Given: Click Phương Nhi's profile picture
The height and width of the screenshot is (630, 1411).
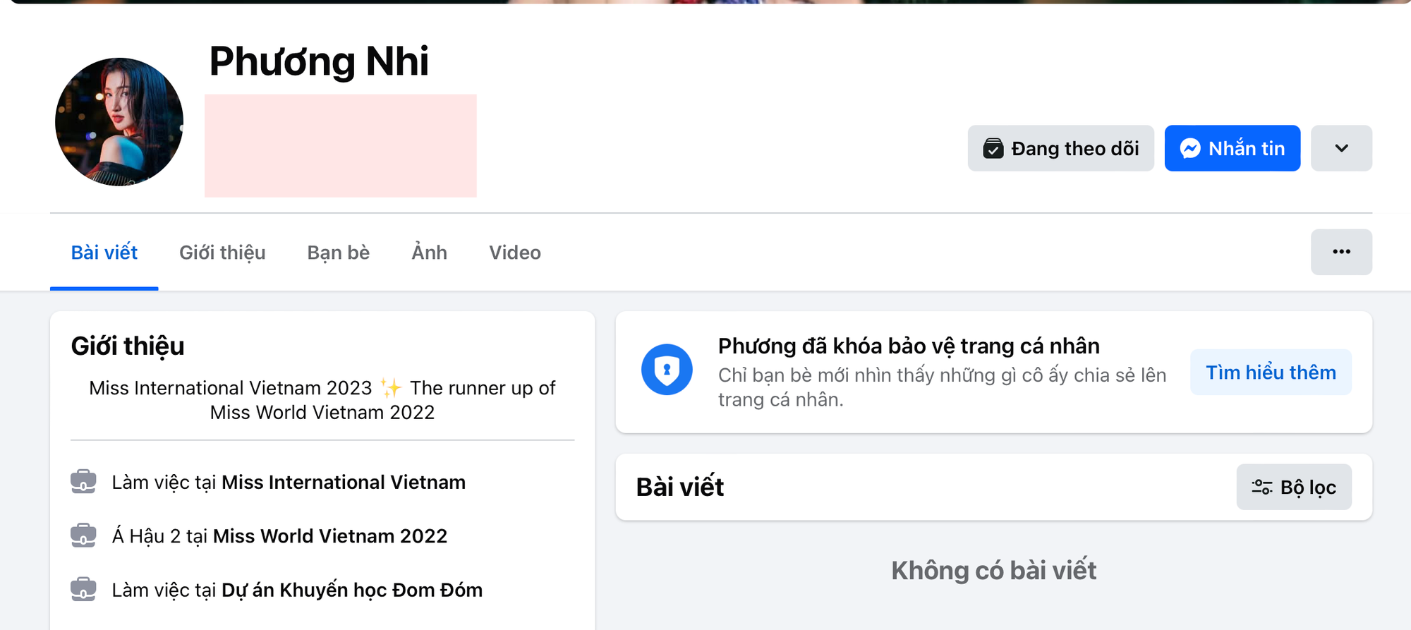Looking at the screenshot, I should (120, 121).
